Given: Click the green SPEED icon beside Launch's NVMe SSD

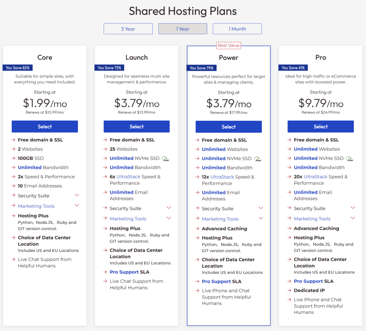Looking at the screenshot, I should (x=165, y=158).
